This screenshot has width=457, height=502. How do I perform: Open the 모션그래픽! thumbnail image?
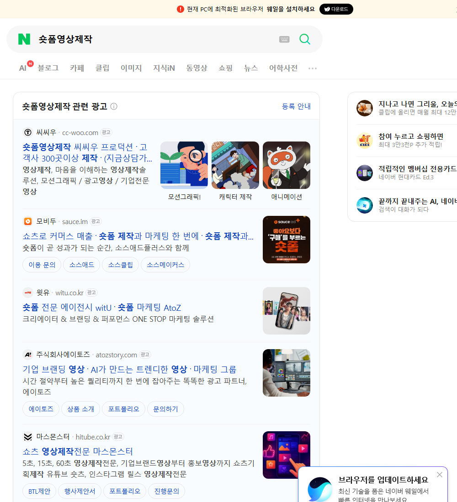click(184, 165)
